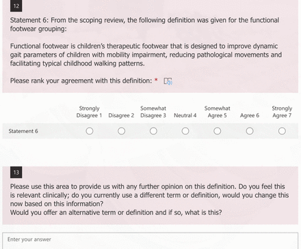The height and width of the screenshot is (249, 301).
Task: Pick the Neutral 4 radio button
Action: click(x=185, y=131)
